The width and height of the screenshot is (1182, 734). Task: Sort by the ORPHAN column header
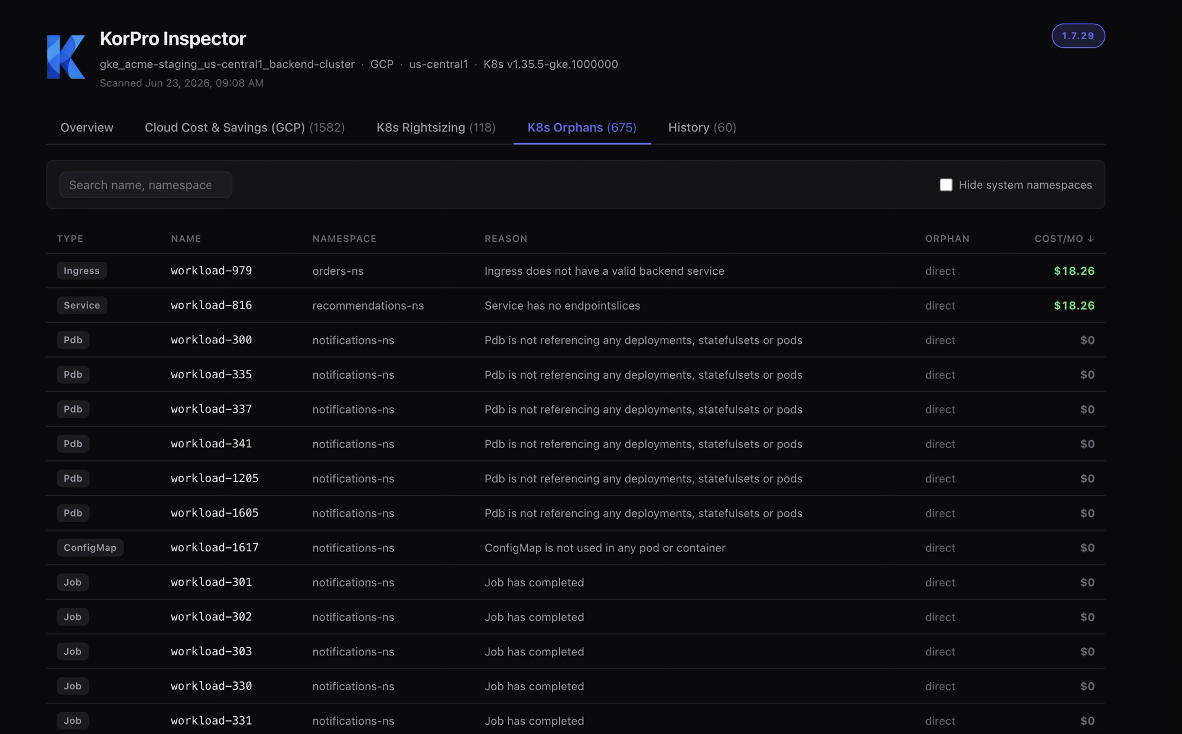(x=947, y=239)
